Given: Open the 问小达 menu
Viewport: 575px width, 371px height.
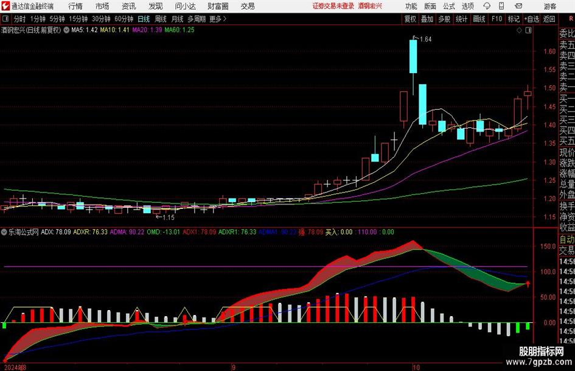Looking at the screenshot, I should tap(185, 6).
